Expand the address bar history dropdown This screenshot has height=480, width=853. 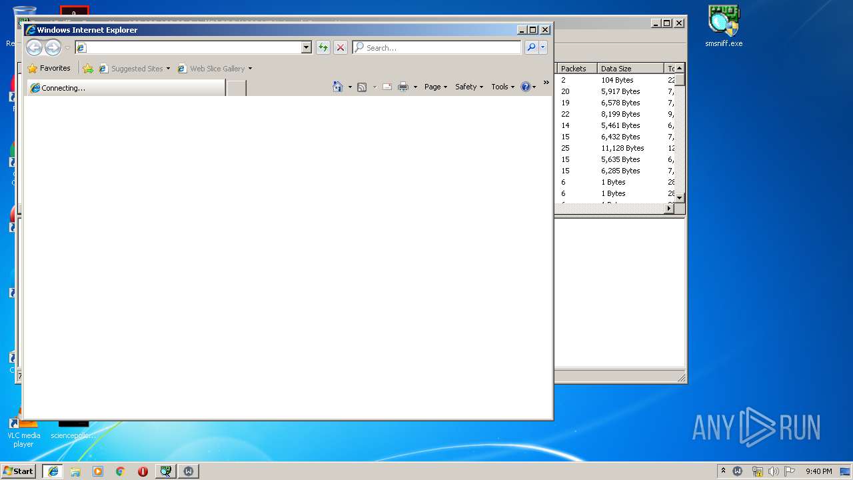coord(307,47)
